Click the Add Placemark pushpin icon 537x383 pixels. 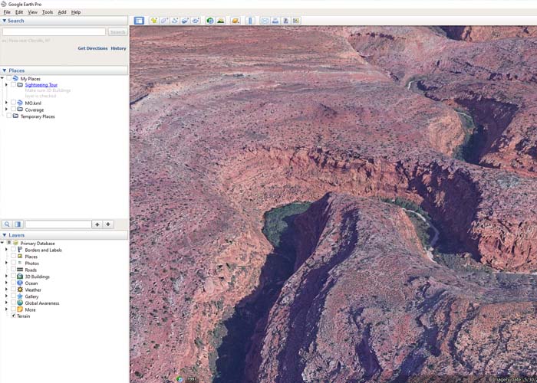pos(153,21)
